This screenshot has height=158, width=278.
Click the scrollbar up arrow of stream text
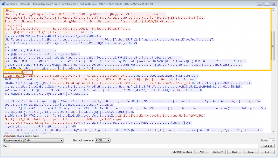click(273, 11)
